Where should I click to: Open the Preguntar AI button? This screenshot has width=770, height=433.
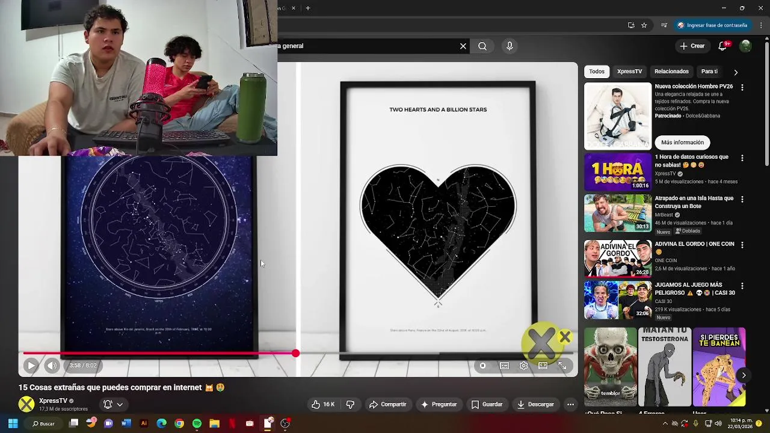tap(439, 405)
